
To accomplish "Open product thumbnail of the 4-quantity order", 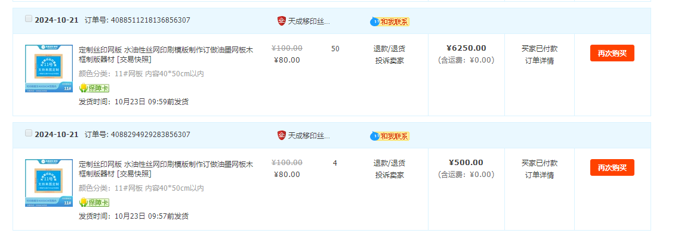I will coord(49,183).
